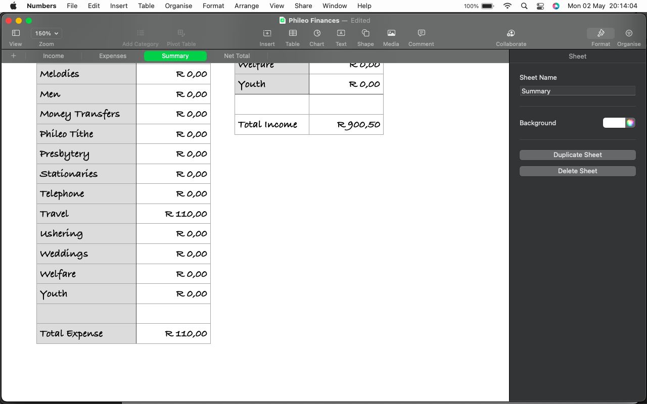Add a Comment using toolbar icon
647x404 pixels.
click(421, 33)
